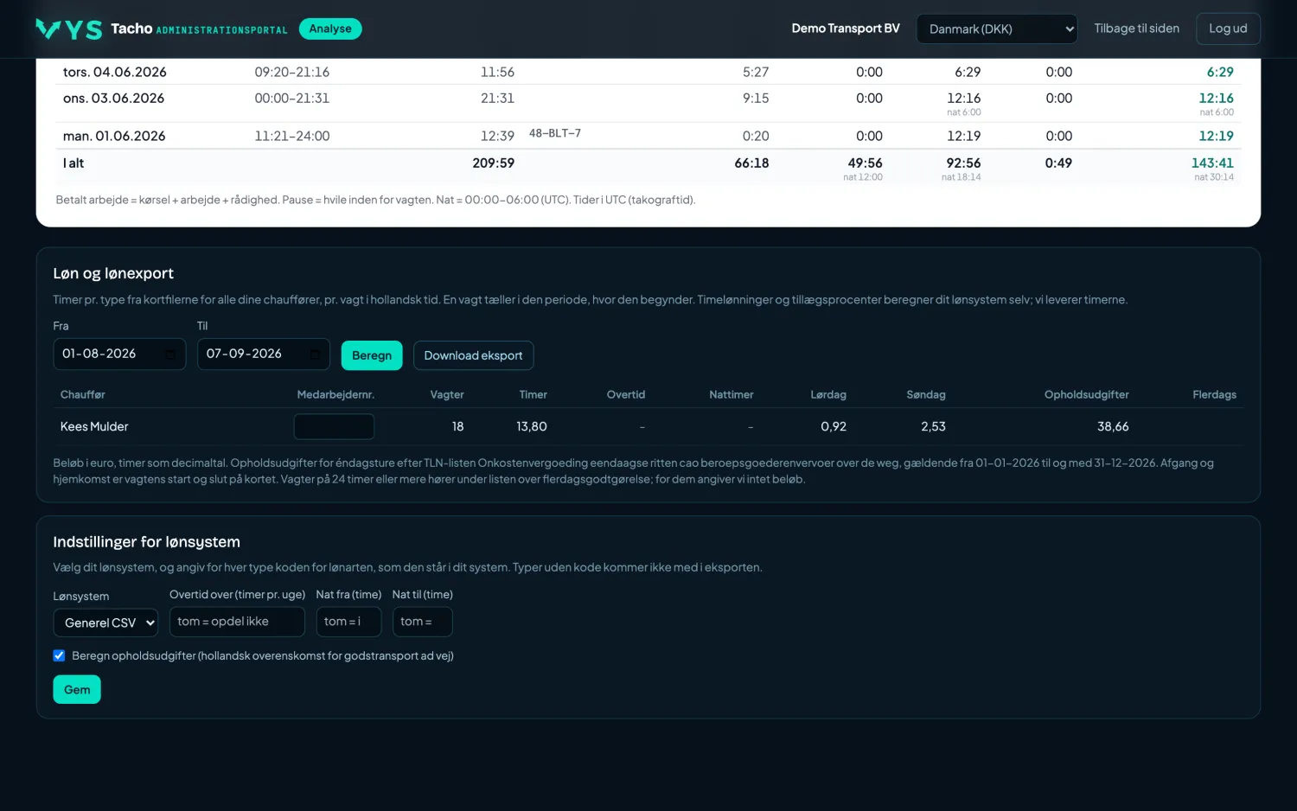Open the Danmark (DKK) country dropdown
Viewport: 1297px width, 811px height.
click(996, 29)
